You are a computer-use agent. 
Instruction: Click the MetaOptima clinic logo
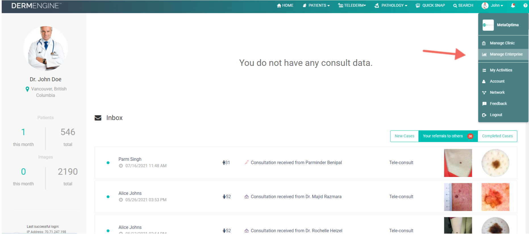pos(488,25)
